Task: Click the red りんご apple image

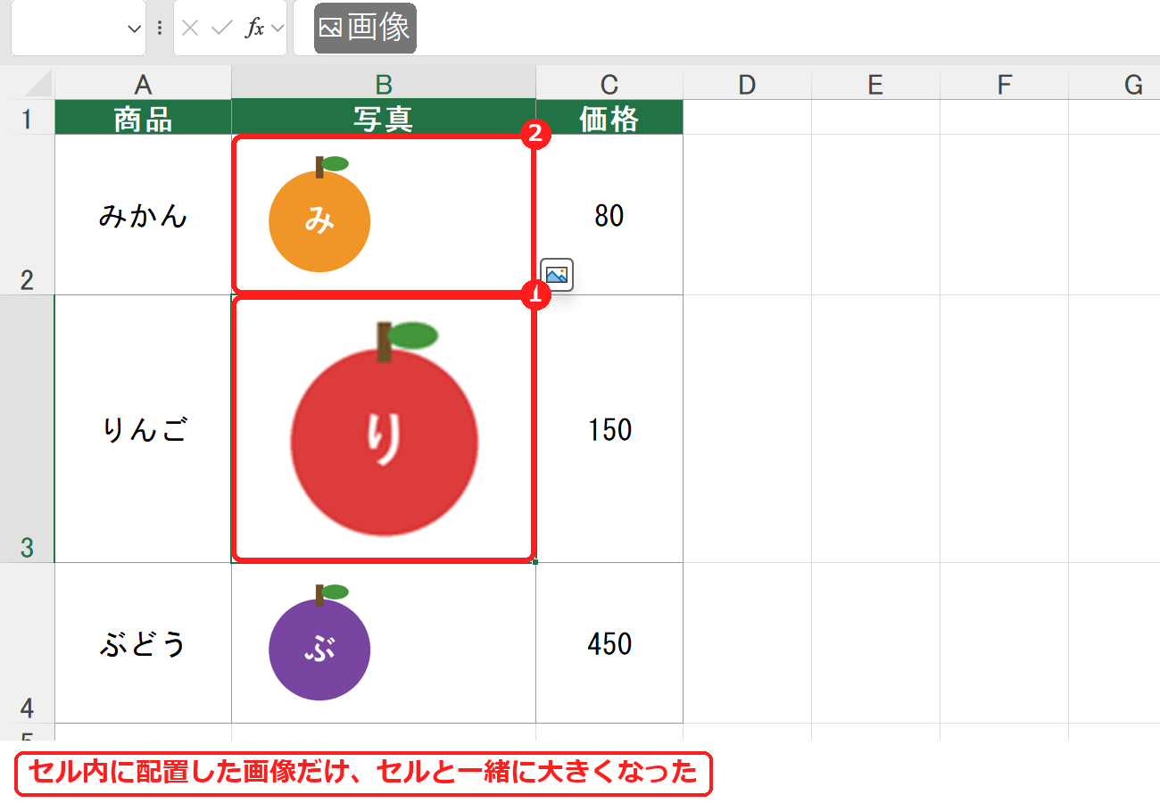Action: coord(385,429)
